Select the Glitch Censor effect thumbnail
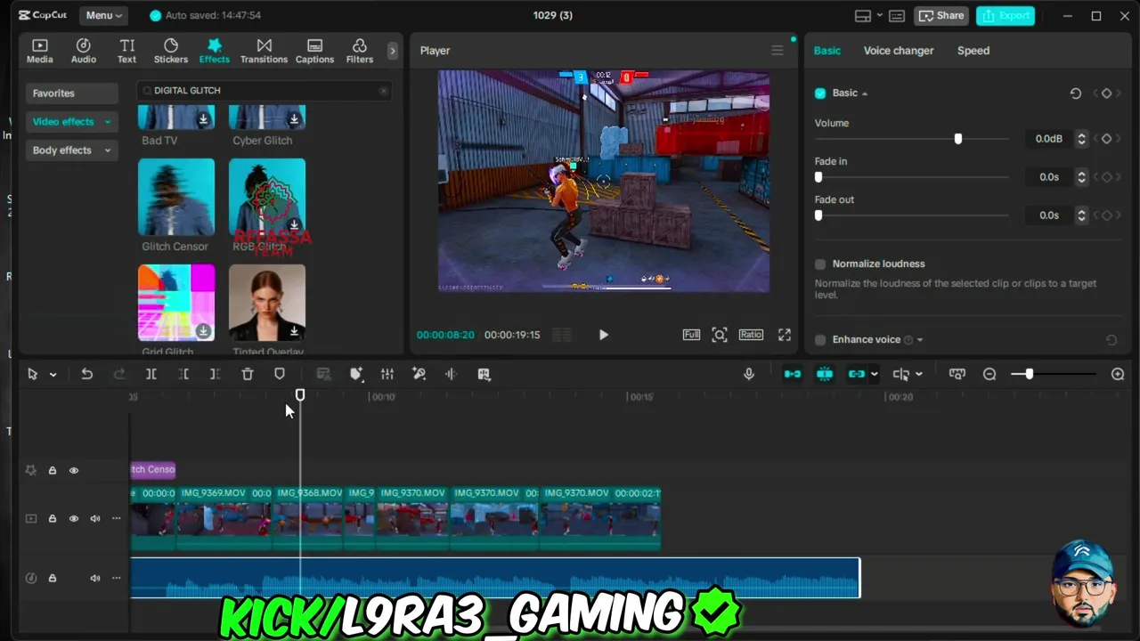 pyautogui.click(x=176, y=197)
